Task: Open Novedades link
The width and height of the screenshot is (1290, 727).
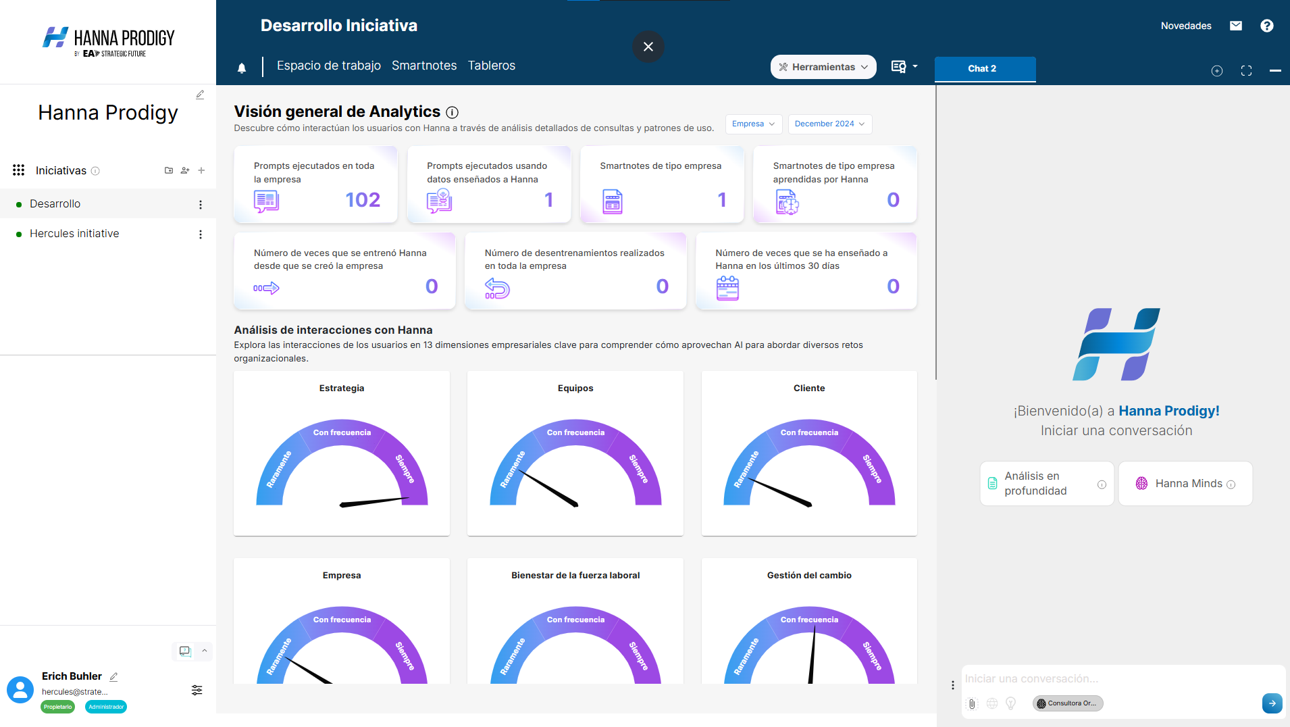Action: [1186, 26]
